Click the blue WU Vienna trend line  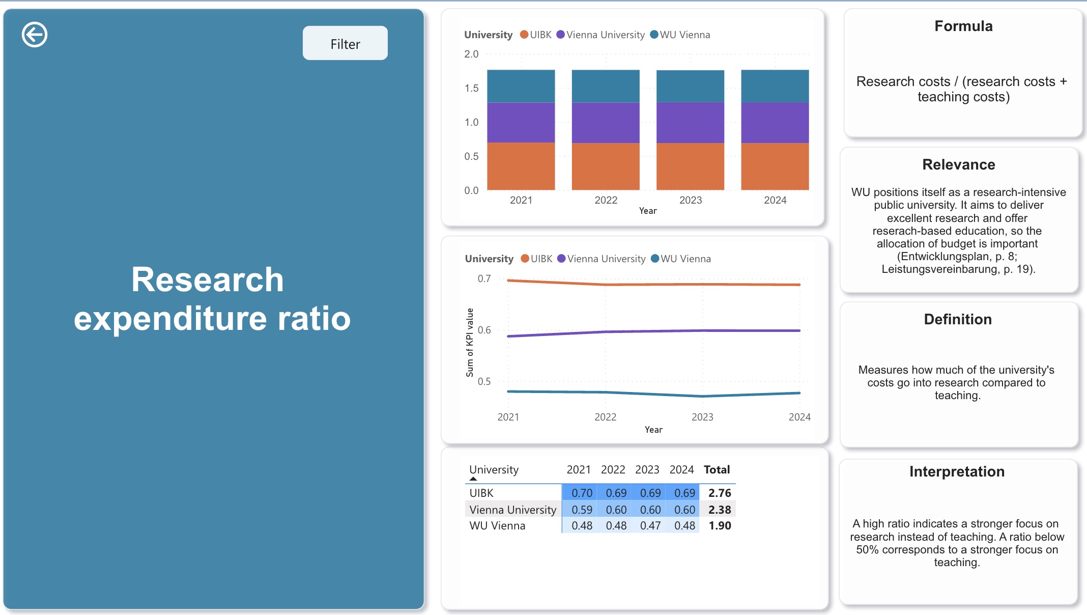[654, 393]
